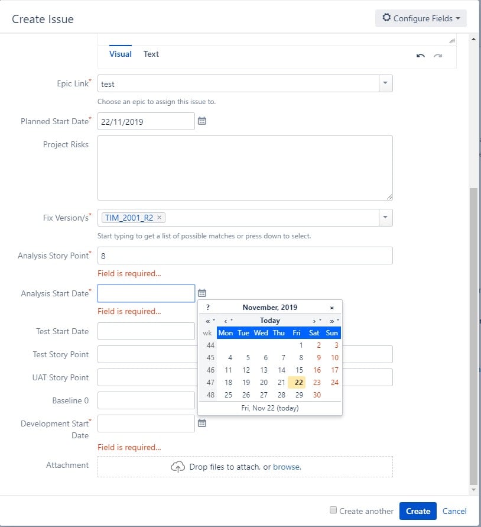
Task: Click the Project Risks text area
Action: click(245, 168)
